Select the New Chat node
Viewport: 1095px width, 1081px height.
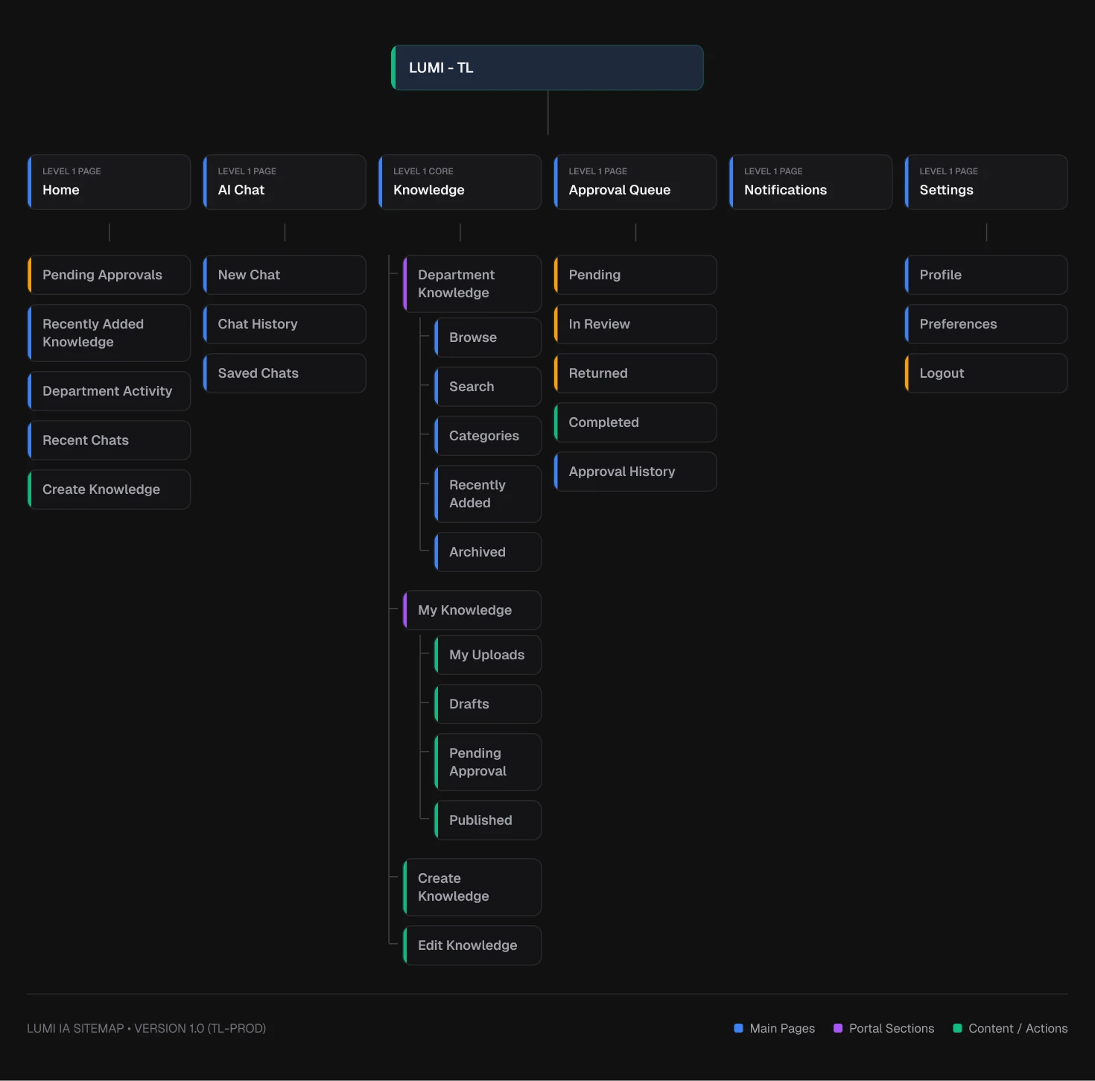[x=285, y=275]
